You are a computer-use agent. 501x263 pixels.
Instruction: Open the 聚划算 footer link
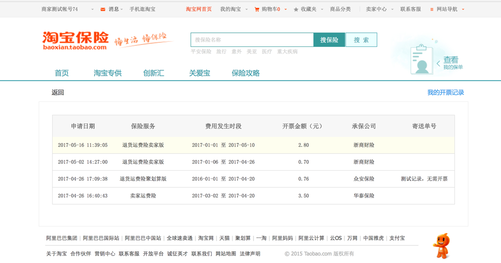pyautogui.click(x=243, y=238)
